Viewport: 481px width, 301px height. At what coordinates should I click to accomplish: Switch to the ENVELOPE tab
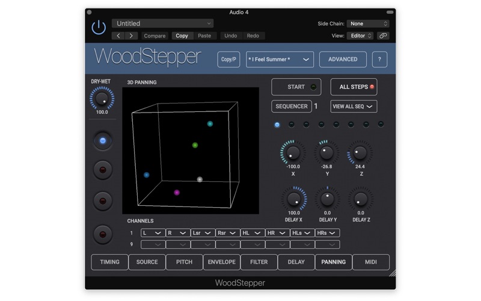tap(222, 262)
